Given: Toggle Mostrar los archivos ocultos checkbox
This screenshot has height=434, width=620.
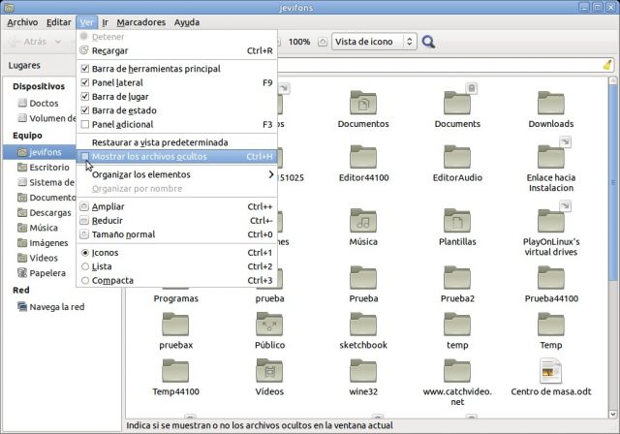Looking at the screenshot, I should (x=85, y=156).
